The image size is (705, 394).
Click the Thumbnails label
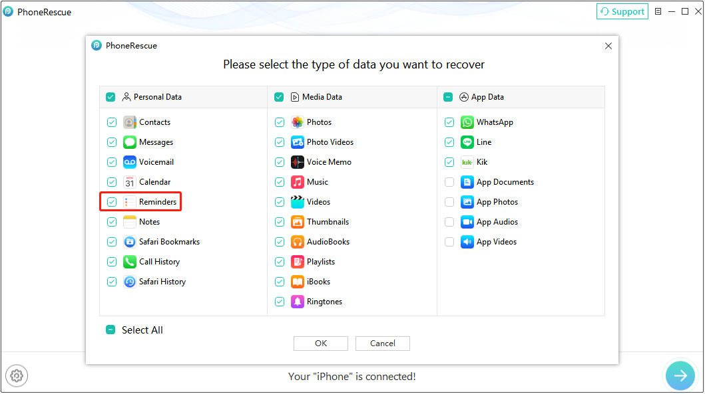328,222
